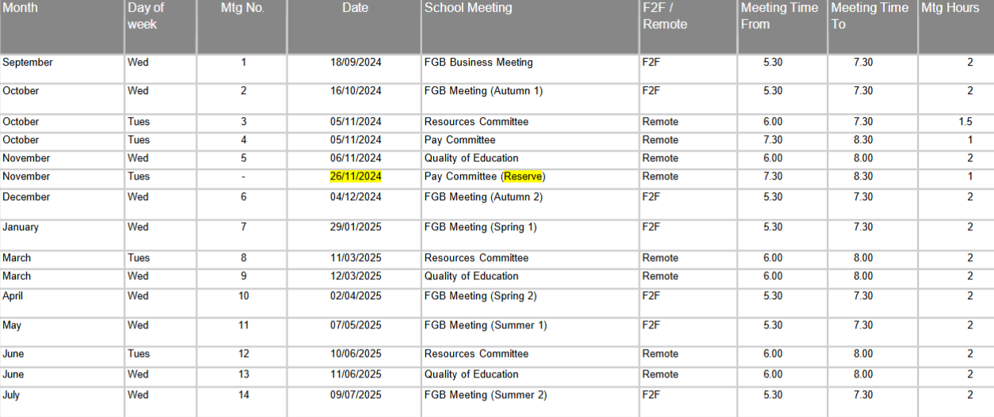Click the FGB Business Meeting cell
994x417 pixels.
478,63
